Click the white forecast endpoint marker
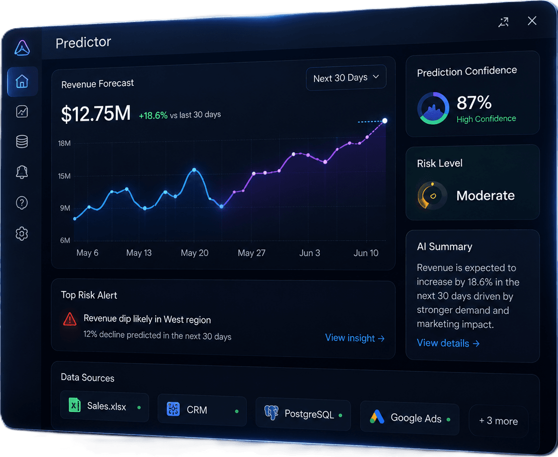Viewport: 558px width, 457px height. [x=385, y=121]
